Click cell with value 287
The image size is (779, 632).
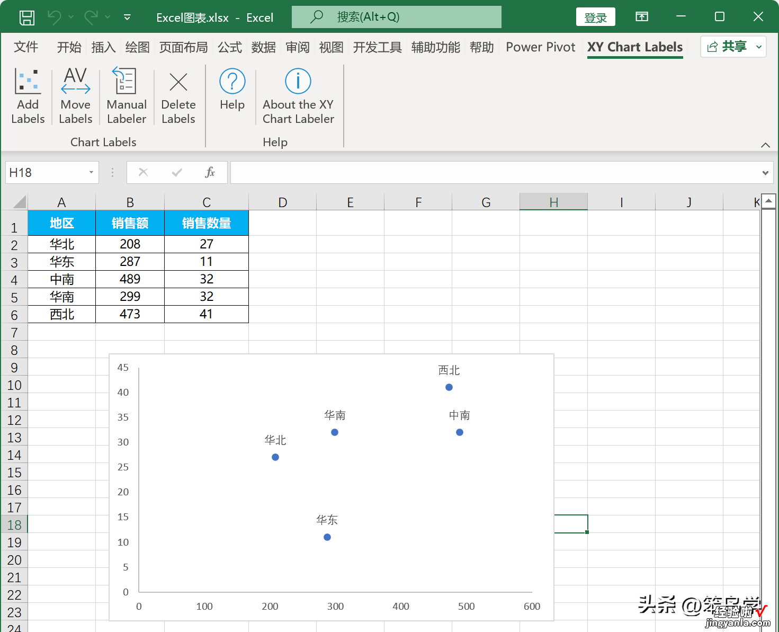pos(130,262)
